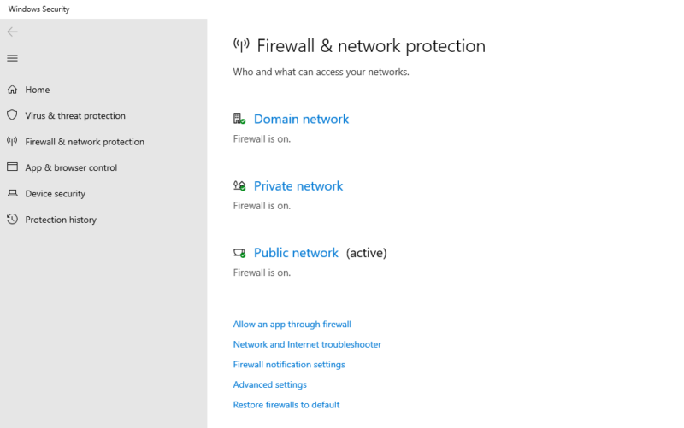Click the Device security laptop icon
This screenshot has height=428, width=684.
12,194
